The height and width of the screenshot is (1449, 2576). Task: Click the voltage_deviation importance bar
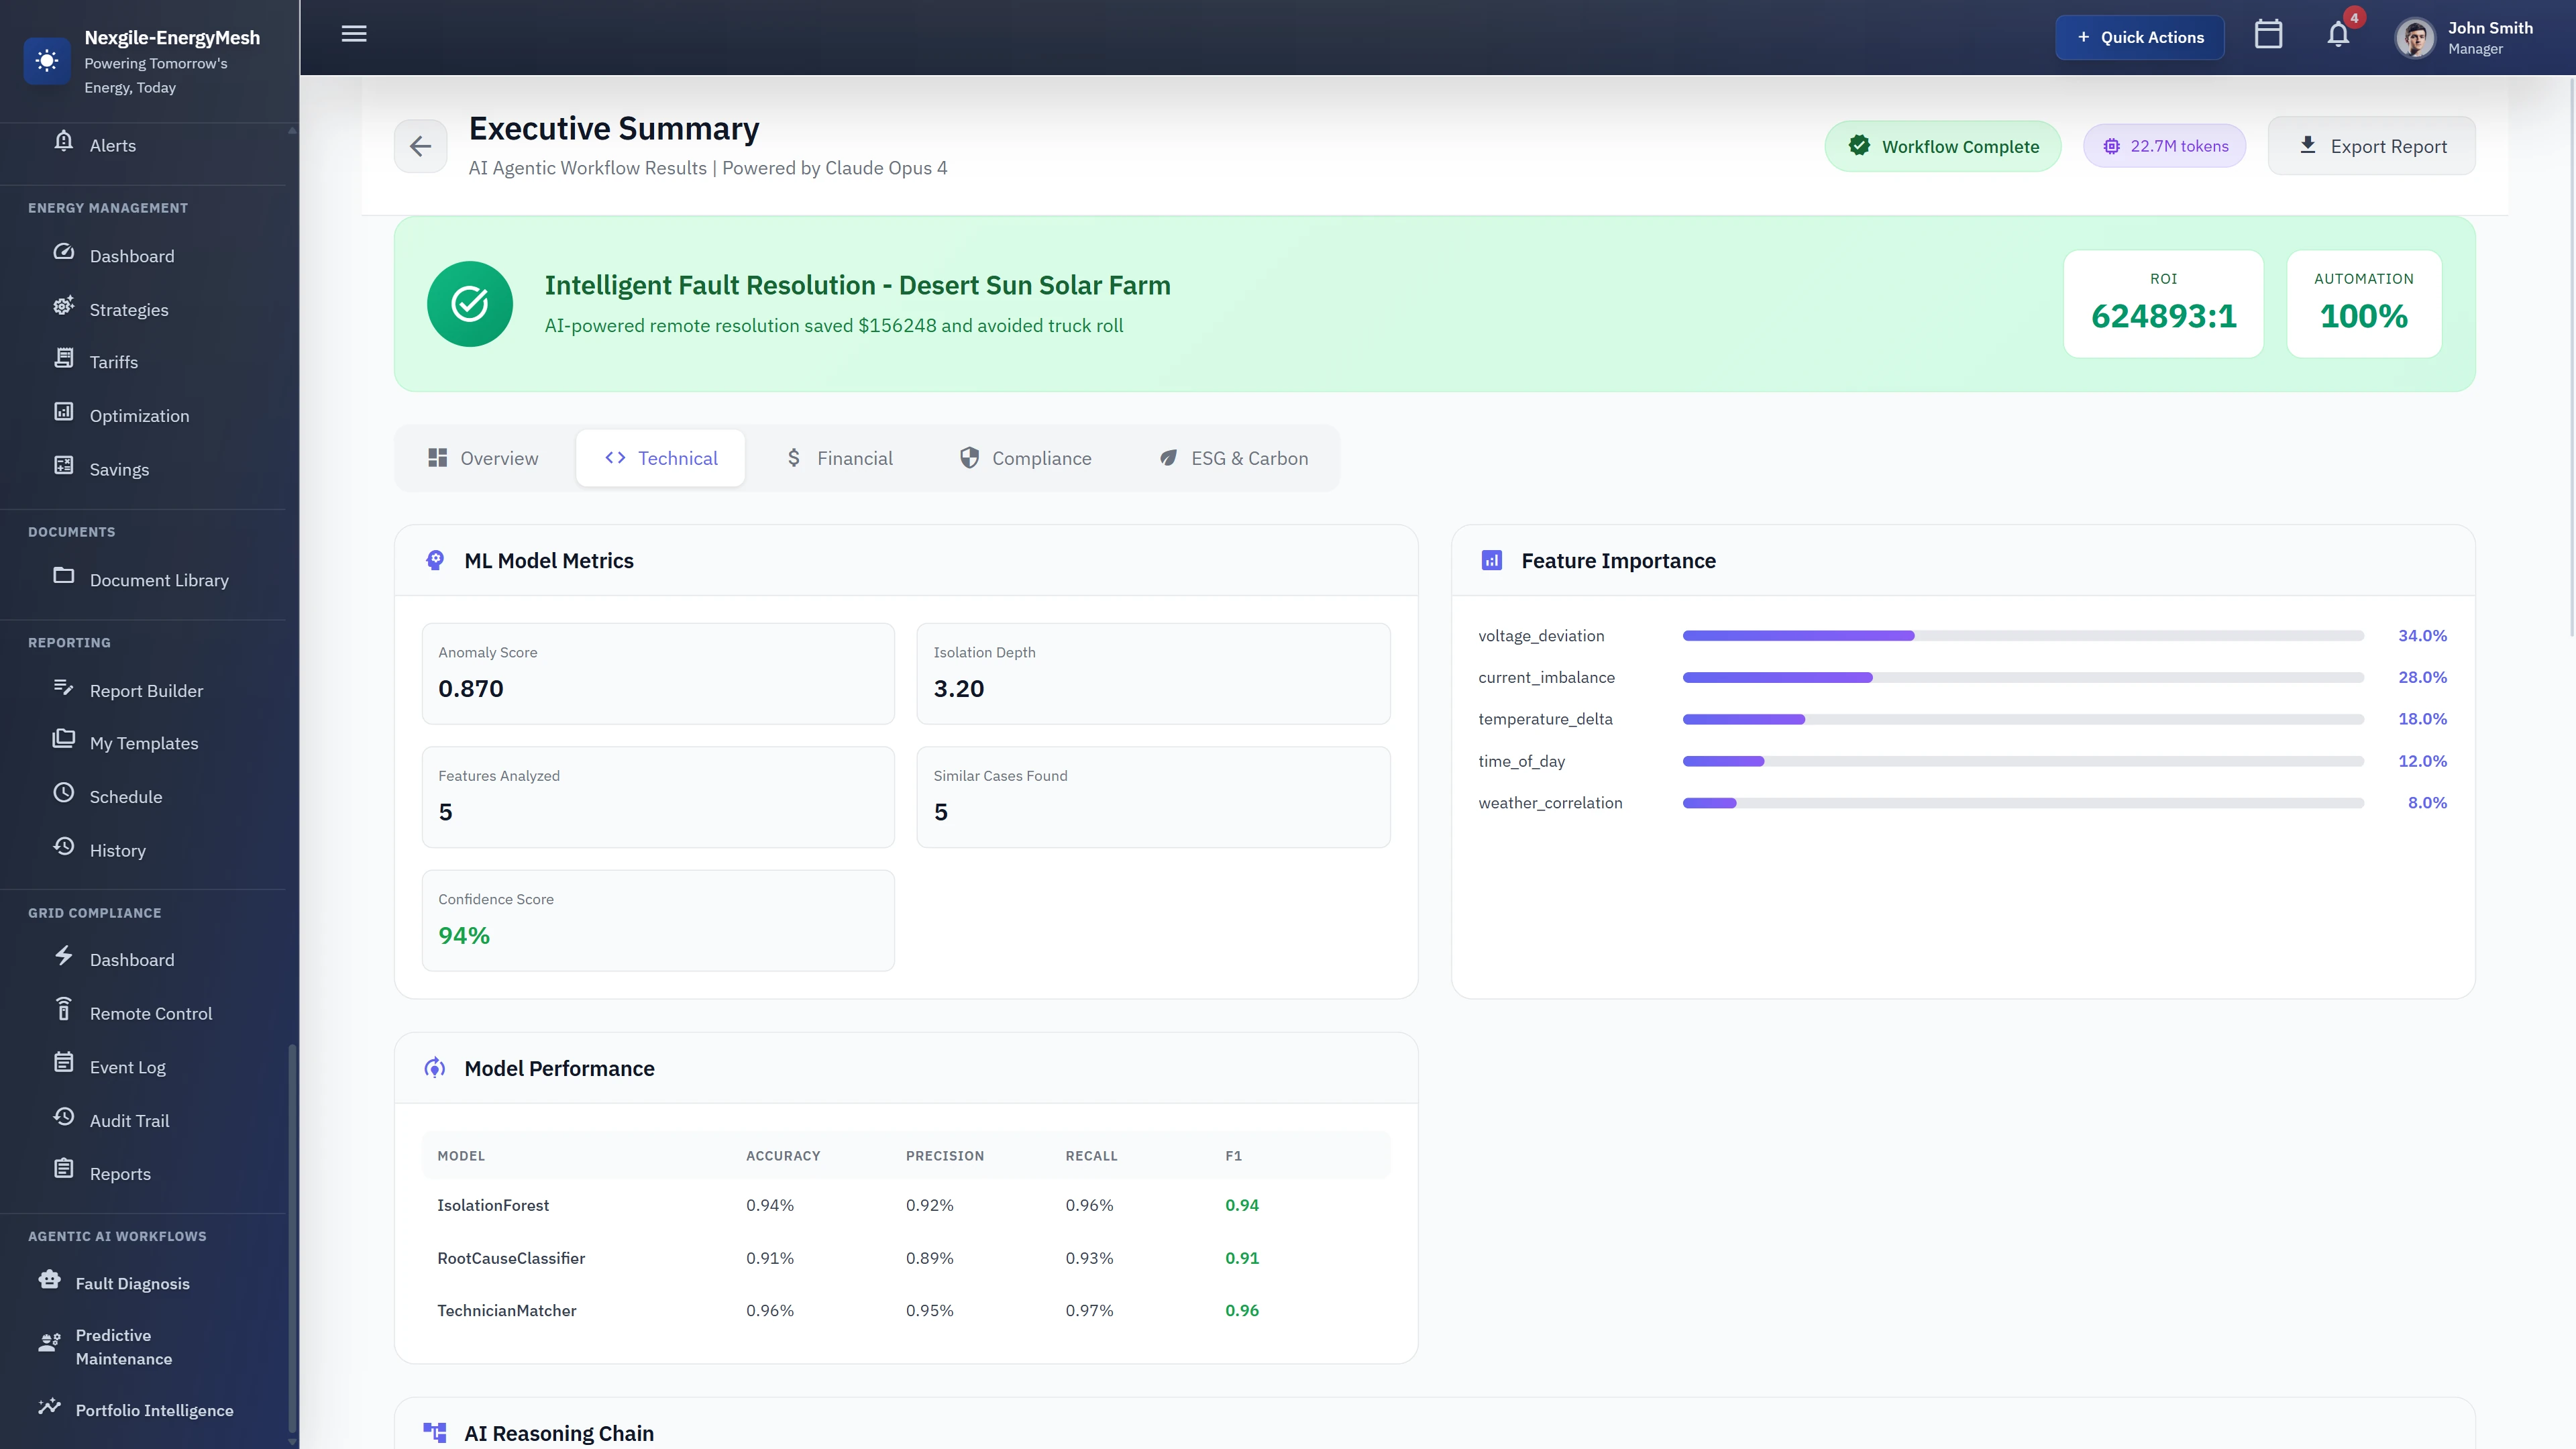1797,635
